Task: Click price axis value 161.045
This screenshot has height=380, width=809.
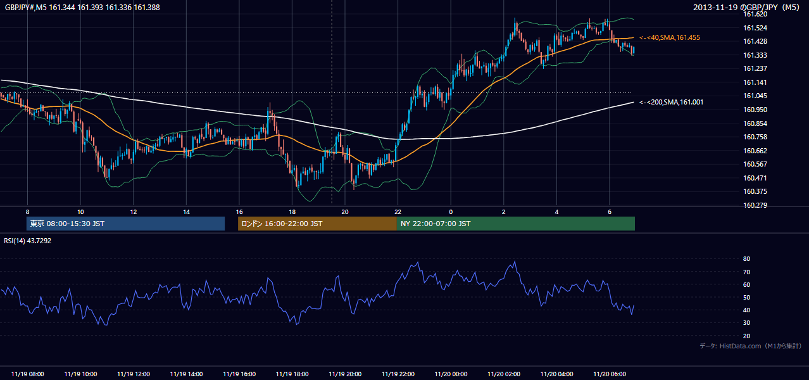Action: [x=755, y=96]
